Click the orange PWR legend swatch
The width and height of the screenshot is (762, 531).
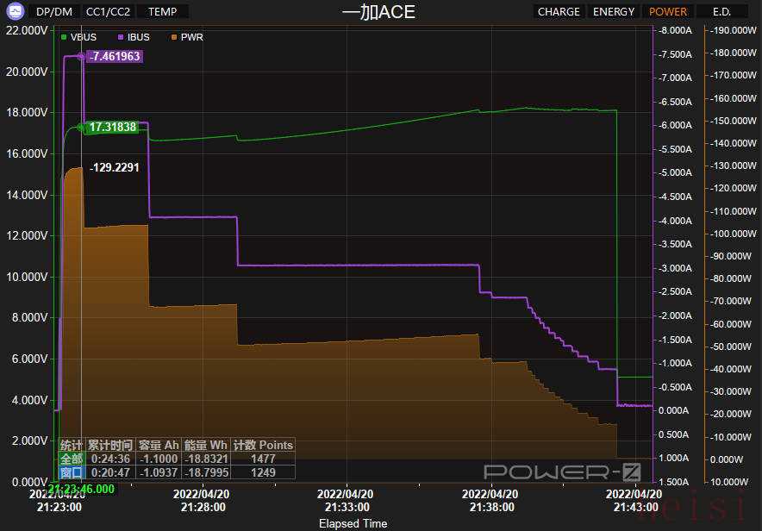pyautogui.click(x=174, y=37)
